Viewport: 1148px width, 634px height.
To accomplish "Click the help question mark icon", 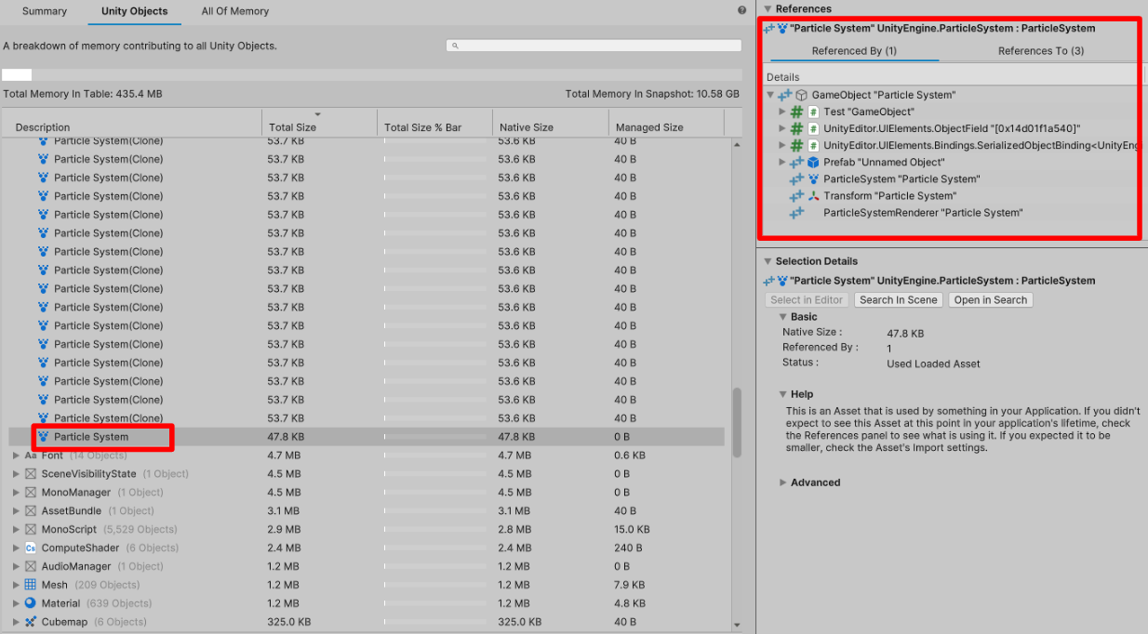I will (x=741, y=10).
